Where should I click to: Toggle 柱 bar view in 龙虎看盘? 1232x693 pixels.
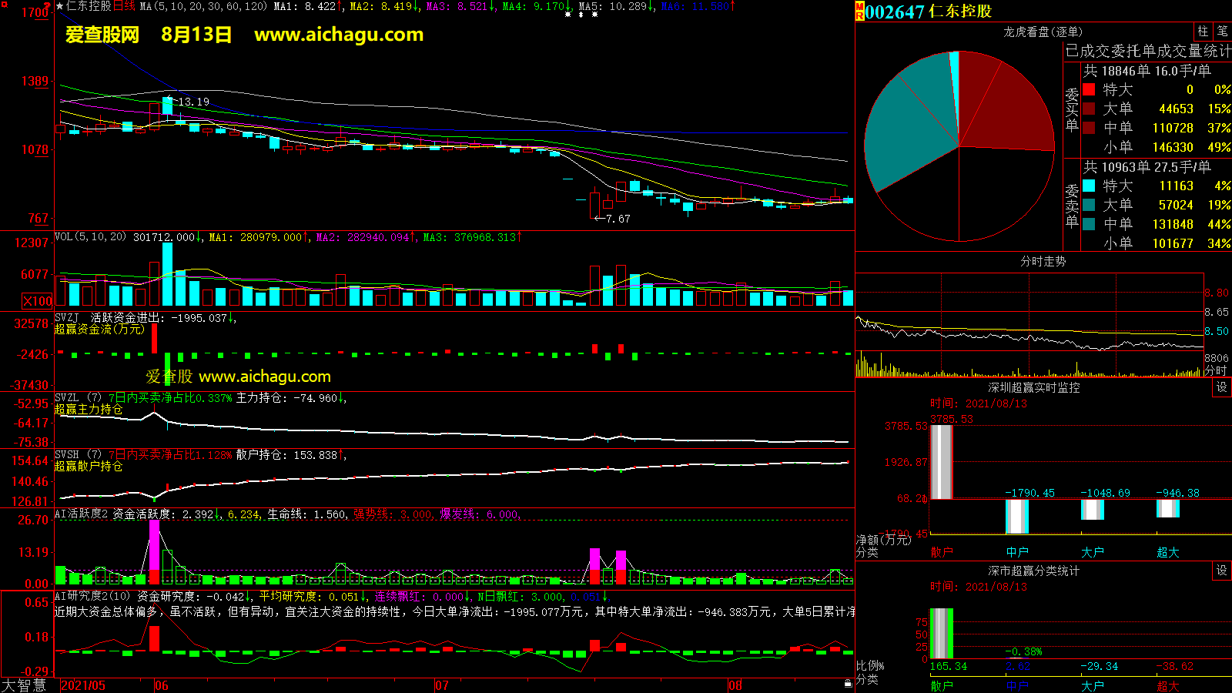(x=1203, y=32)
